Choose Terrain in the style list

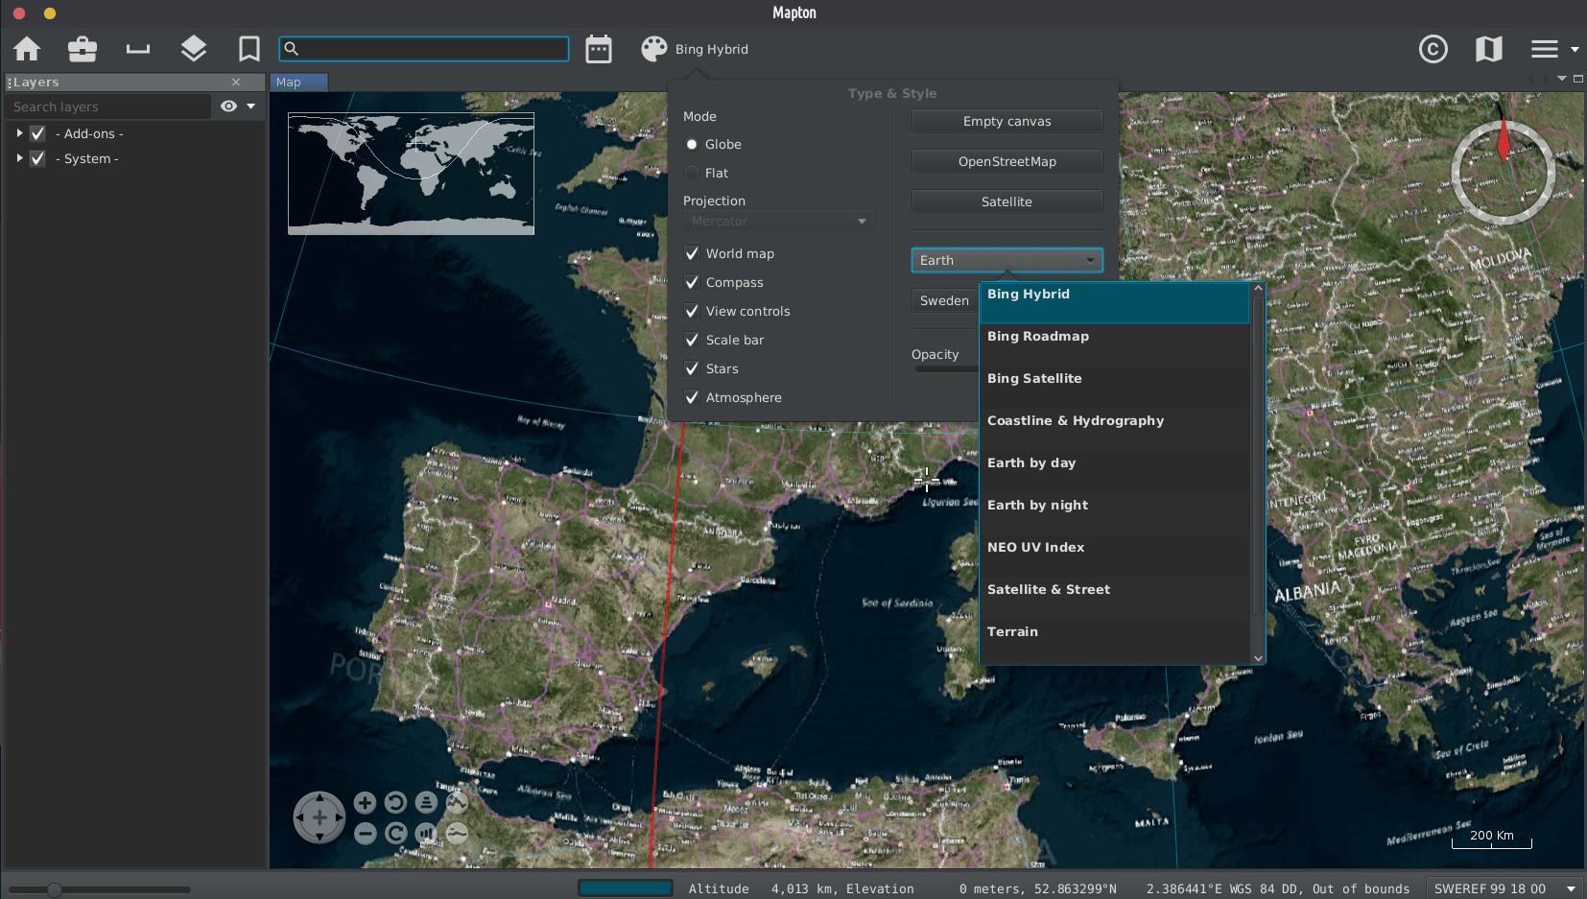(1012, 632)
